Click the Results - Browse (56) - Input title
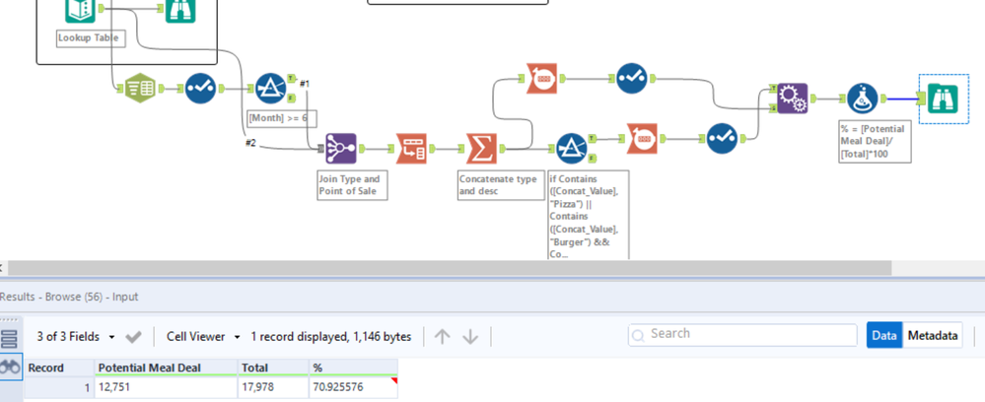Image resolution: width=985 pixels, height=402 pixels. [69, 297]
